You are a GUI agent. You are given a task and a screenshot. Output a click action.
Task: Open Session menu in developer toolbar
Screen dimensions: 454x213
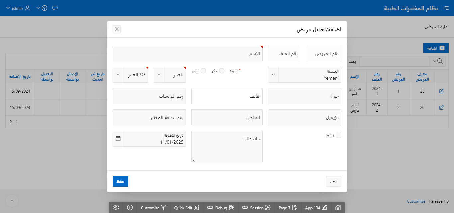tap(256, 208)
